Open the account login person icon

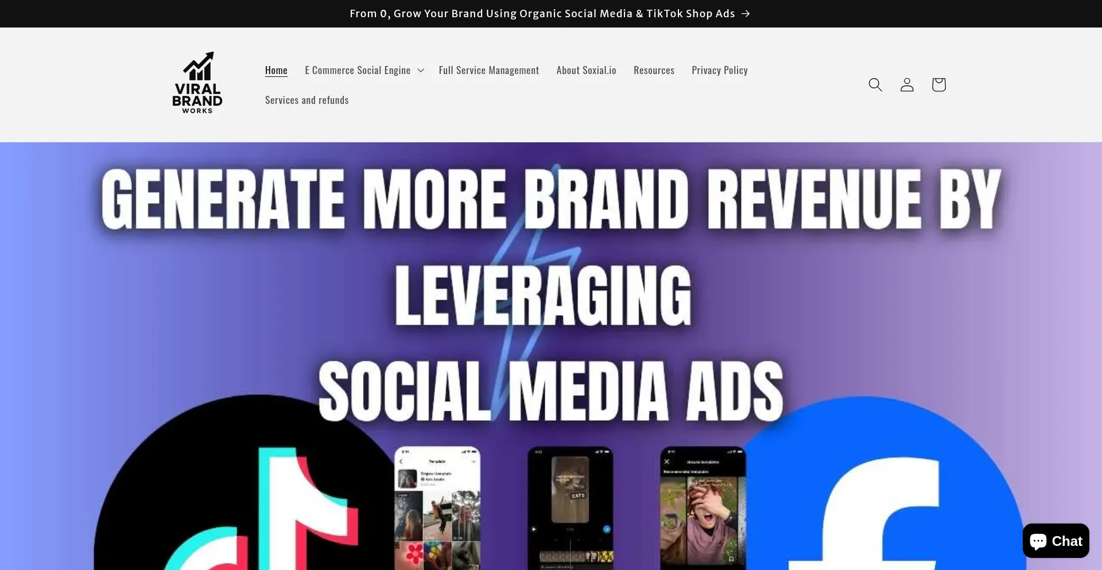tap(907, 85)
